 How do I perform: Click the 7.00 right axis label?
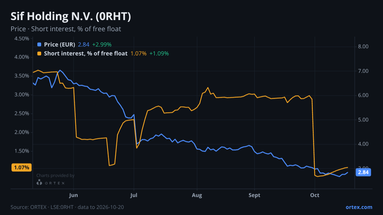[364, 71]
